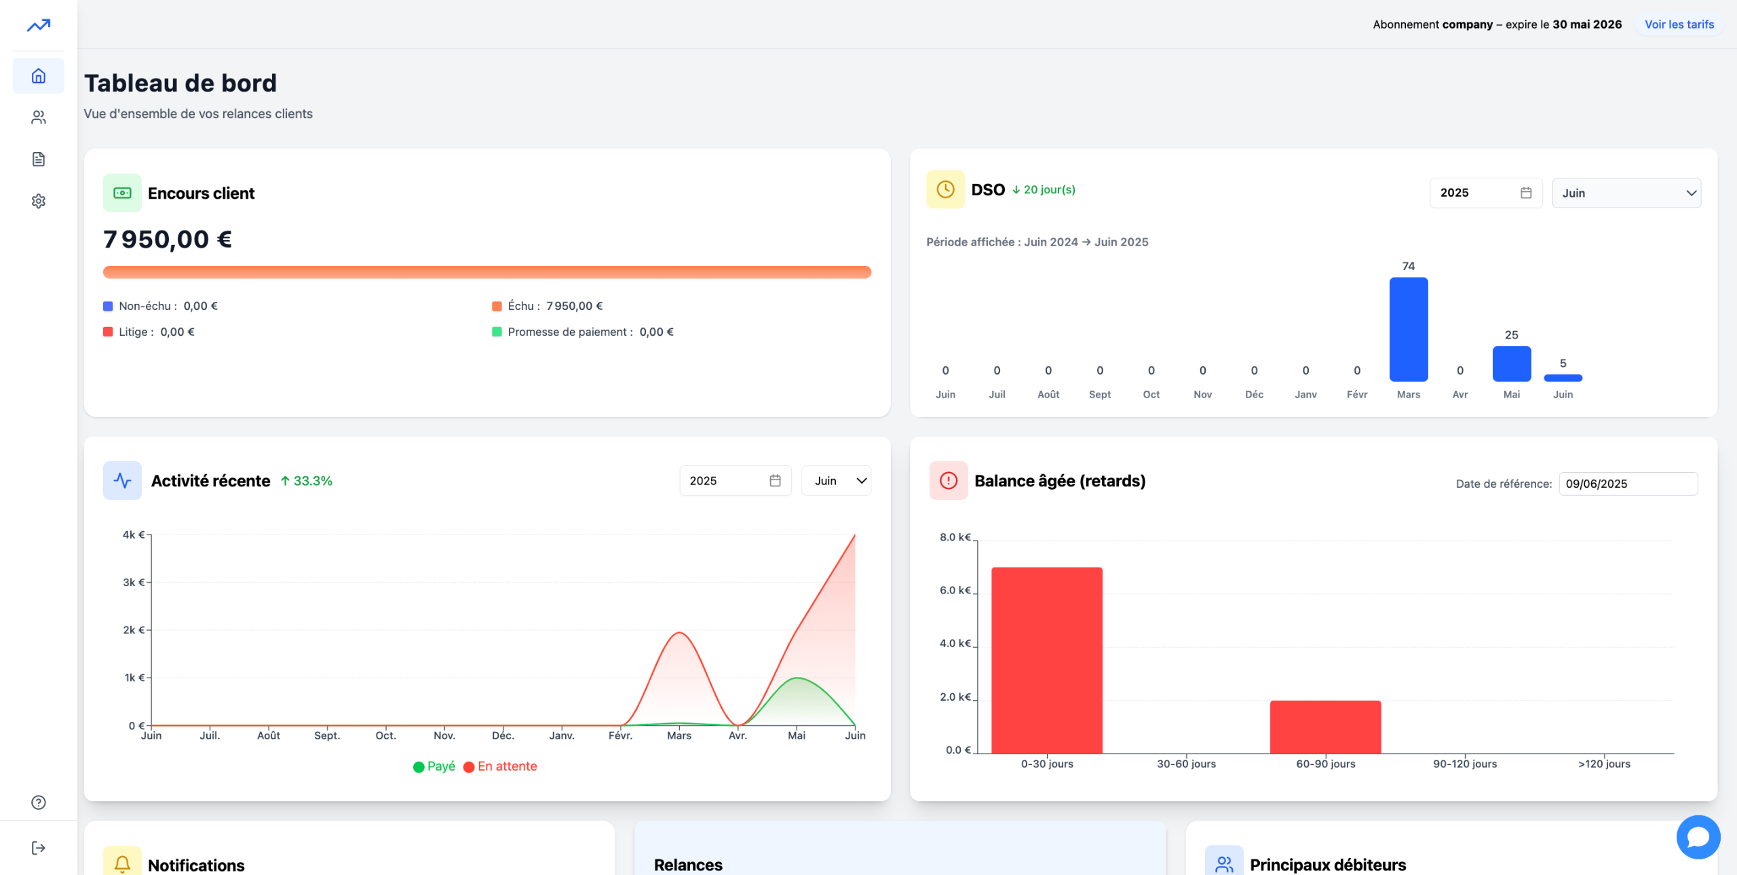Screen dimensions: 1737x875
Task: Click the Échu orange legend swatch
Action: 497,307
